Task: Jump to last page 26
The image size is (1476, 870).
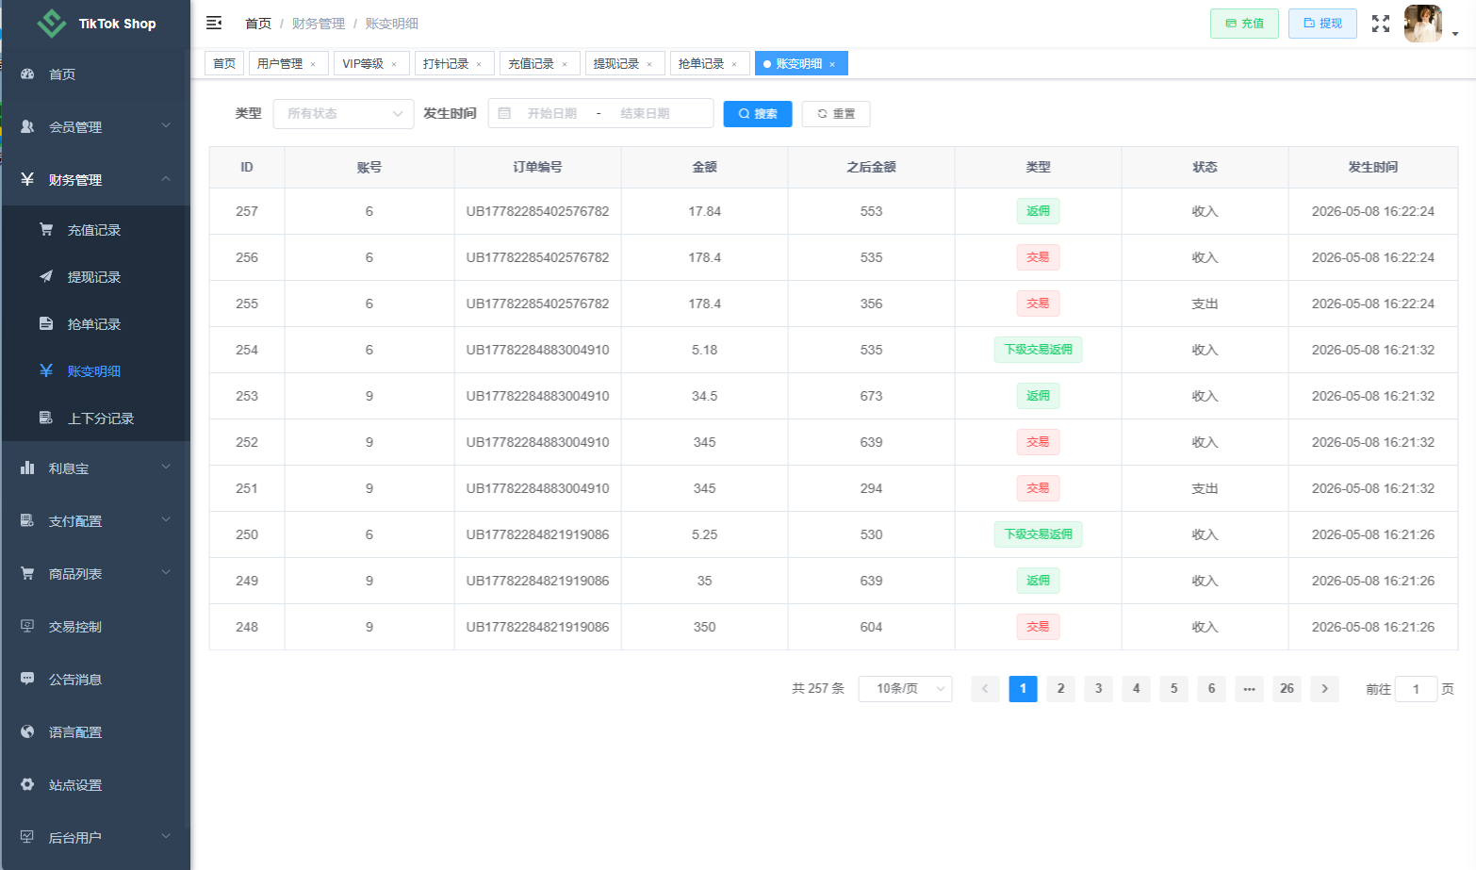Action: point(1287,689)
